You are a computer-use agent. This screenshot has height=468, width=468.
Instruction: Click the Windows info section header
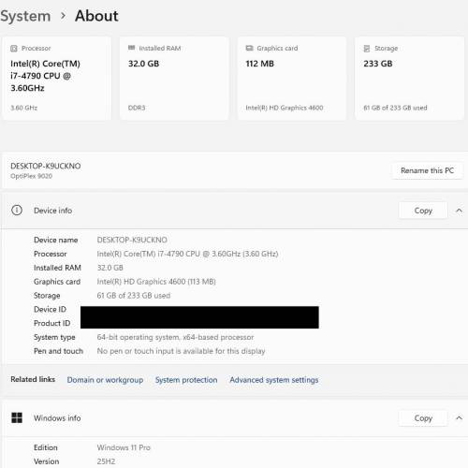point(234,418)
